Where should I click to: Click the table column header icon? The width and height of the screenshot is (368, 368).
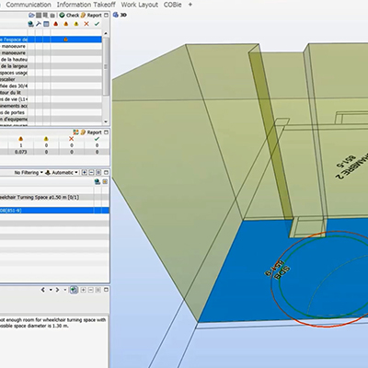pyautogui.click(x=46, y=24)
